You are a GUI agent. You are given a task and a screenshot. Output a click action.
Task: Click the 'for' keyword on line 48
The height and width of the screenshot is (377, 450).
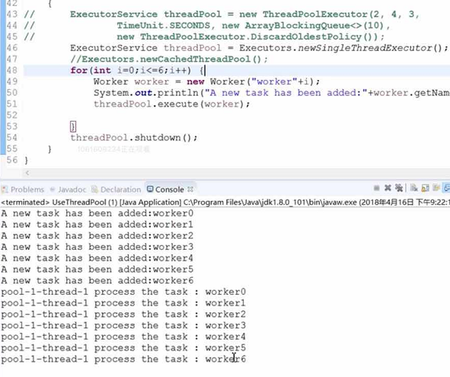tap(79, 70)
